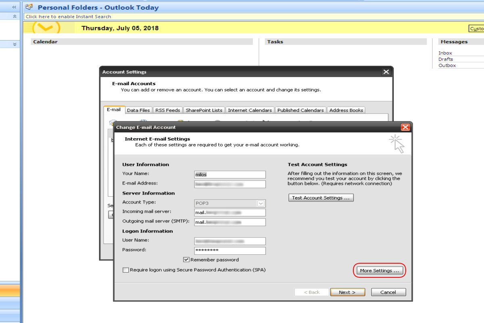Click the enable Instant Search bar
This screenshot has height=323, width=484.
point(254,17)
